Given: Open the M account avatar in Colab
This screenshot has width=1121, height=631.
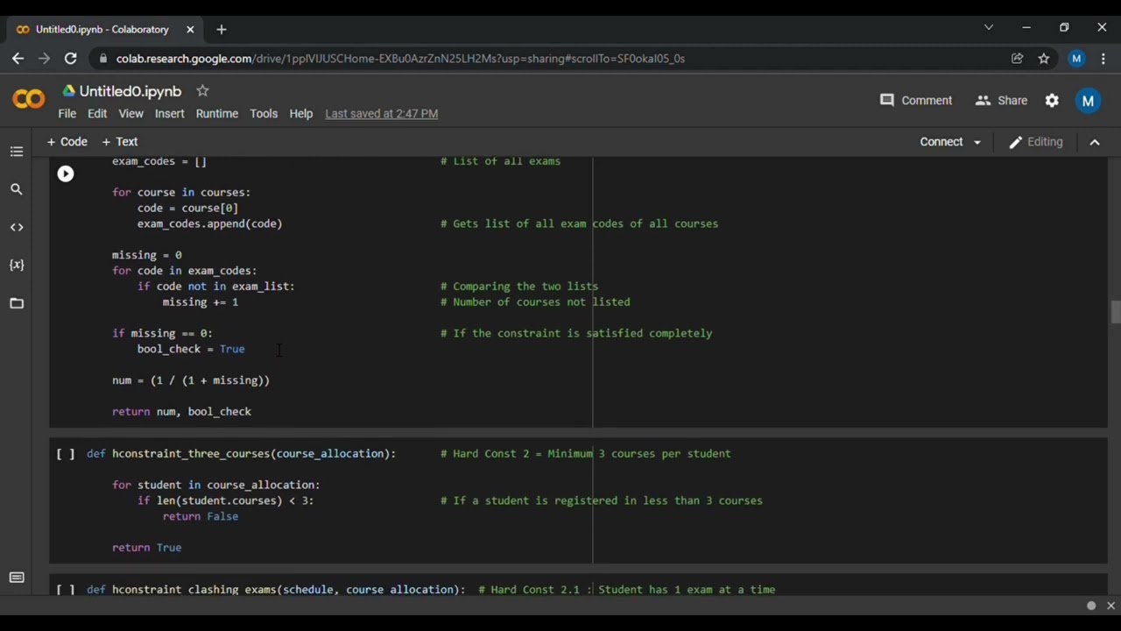Looking at the screenshot, I should 1088,101.
